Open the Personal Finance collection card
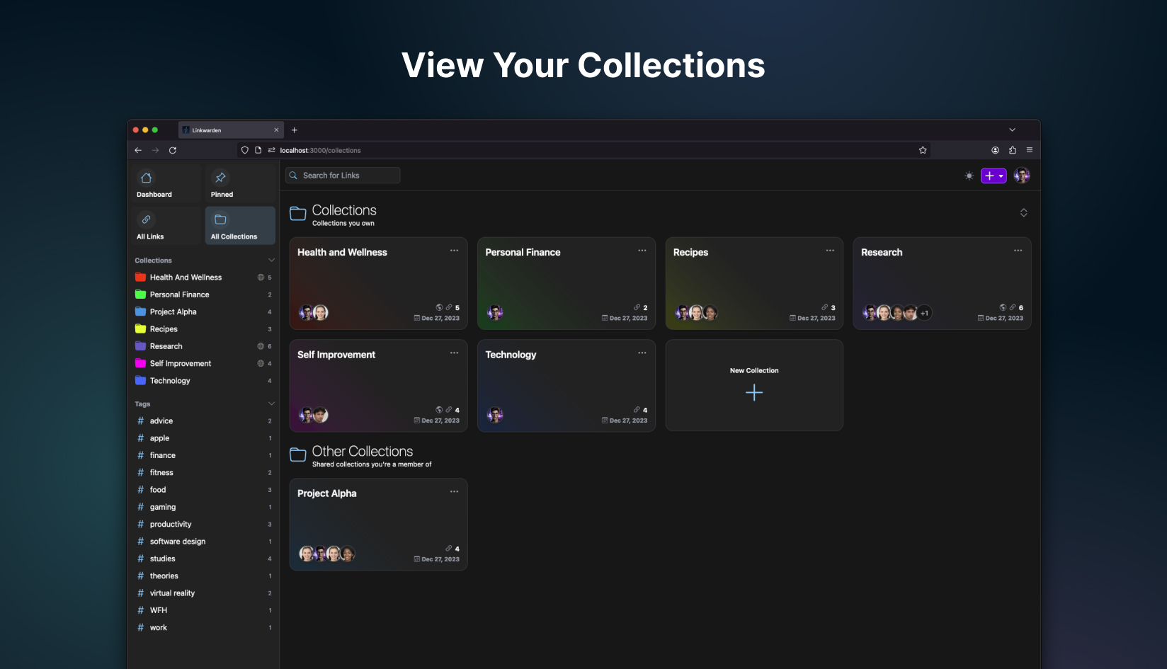Image resolution: width=1167 pixels, height=669 pixels. (x=566, y=283)
